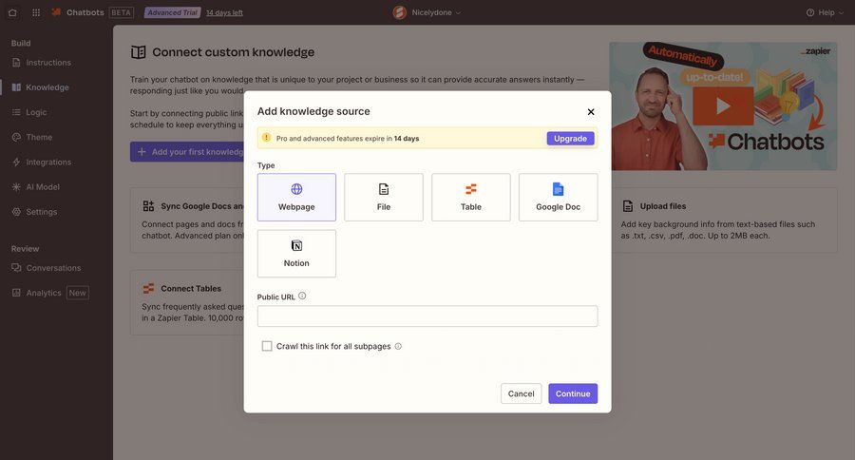855x460 pixels.
Task: Click the Integrations lightning icon
Action: coord(16,163)
